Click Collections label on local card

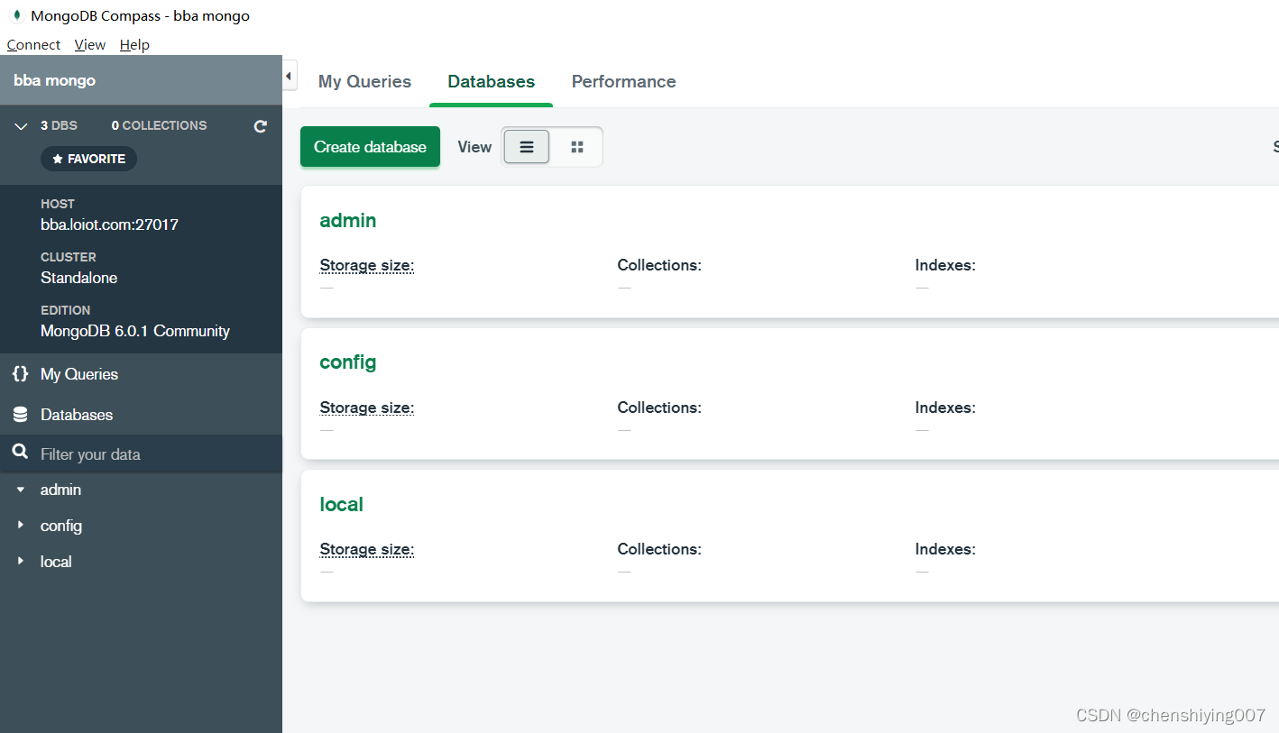tap(659, 549)
